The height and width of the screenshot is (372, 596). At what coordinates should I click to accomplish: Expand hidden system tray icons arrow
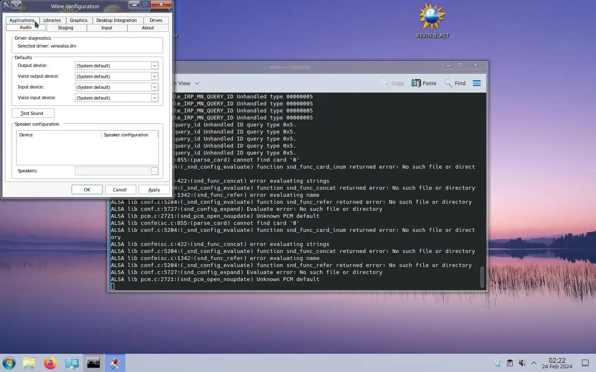pyautogui.click(x=534, y=363)
